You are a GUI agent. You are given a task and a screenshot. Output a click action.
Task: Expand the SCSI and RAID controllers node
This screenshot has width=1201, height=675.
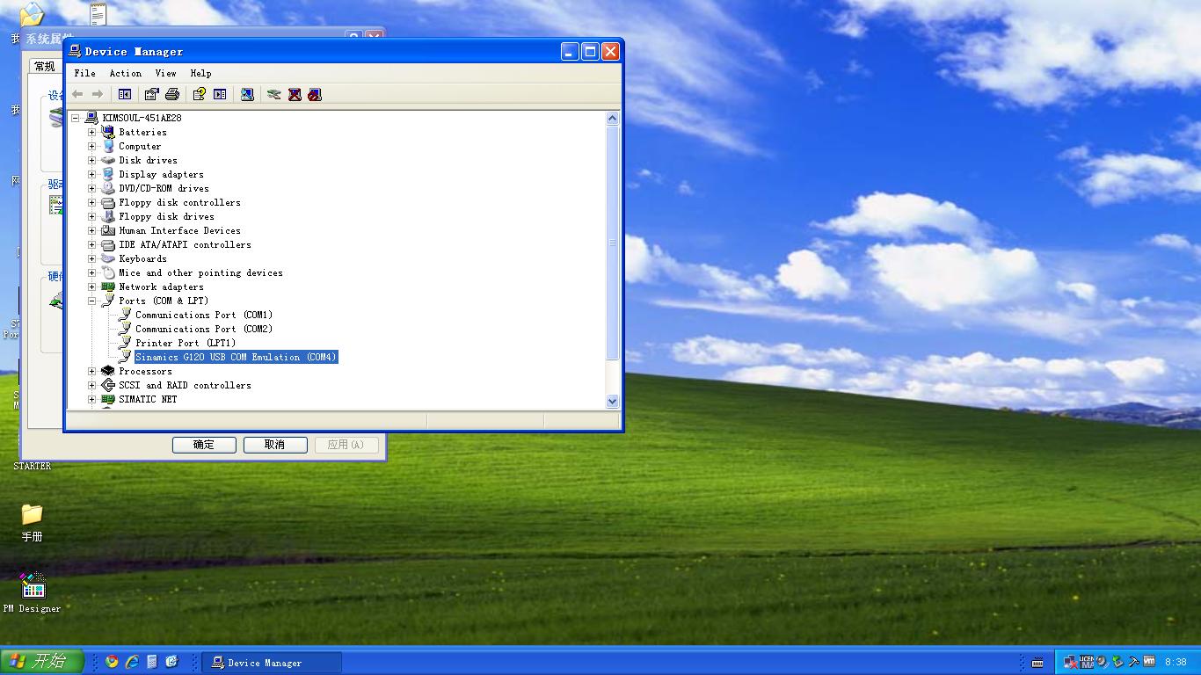(91, 385)
